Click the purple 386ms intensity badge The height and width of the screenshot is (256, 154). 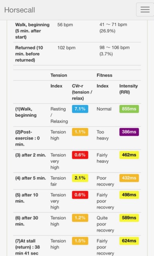click(x=129, y=132)
